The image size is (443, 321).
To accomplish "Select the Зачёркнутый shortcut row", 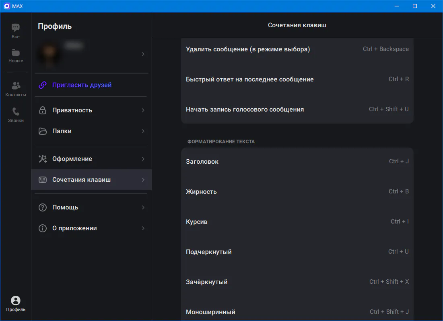I will 297,282.
